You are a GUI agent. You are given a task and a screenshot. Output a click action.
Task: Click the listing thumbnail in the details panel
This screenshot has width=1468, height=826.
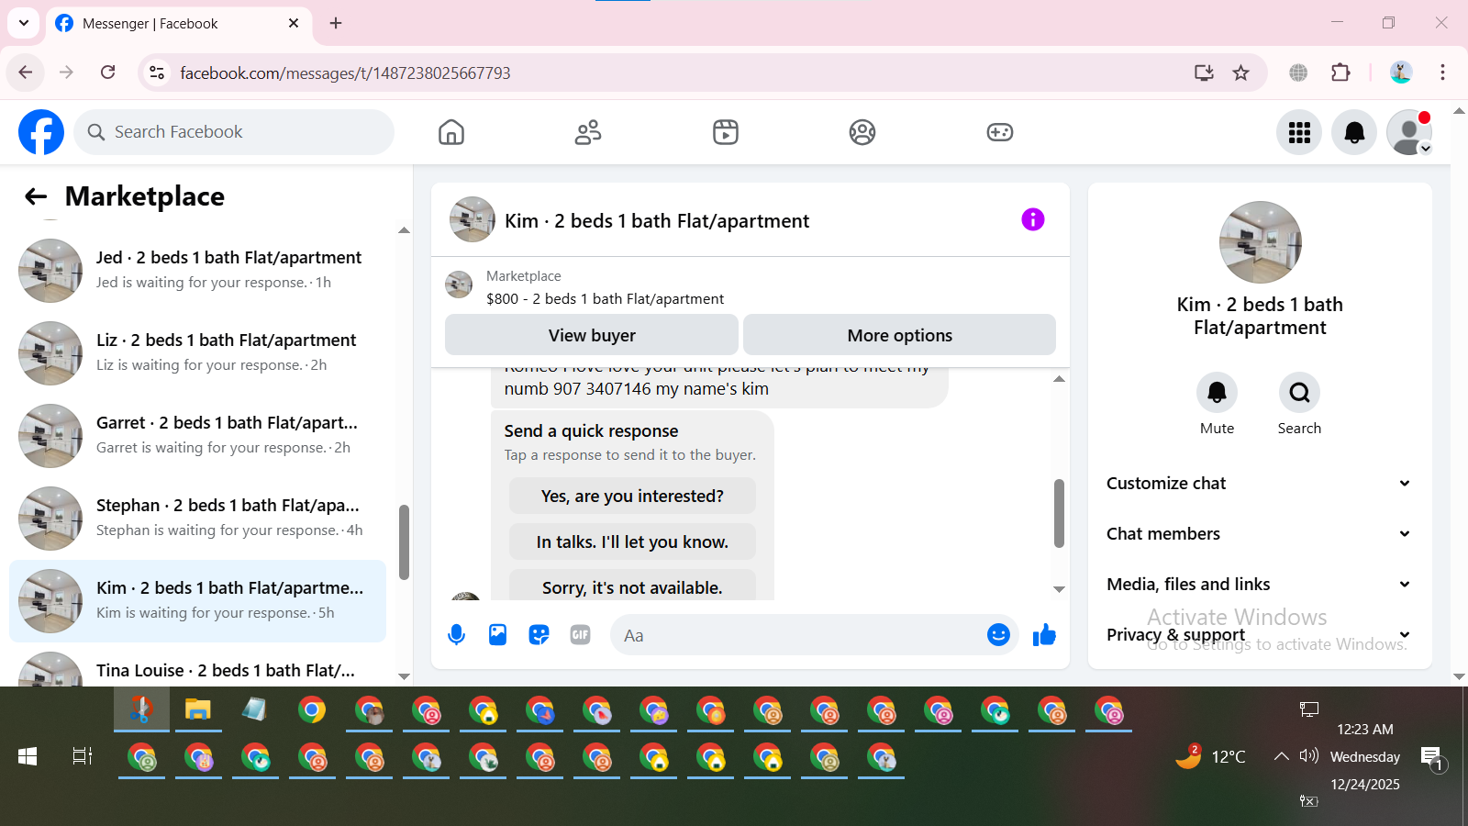[x=1260, y=242]
